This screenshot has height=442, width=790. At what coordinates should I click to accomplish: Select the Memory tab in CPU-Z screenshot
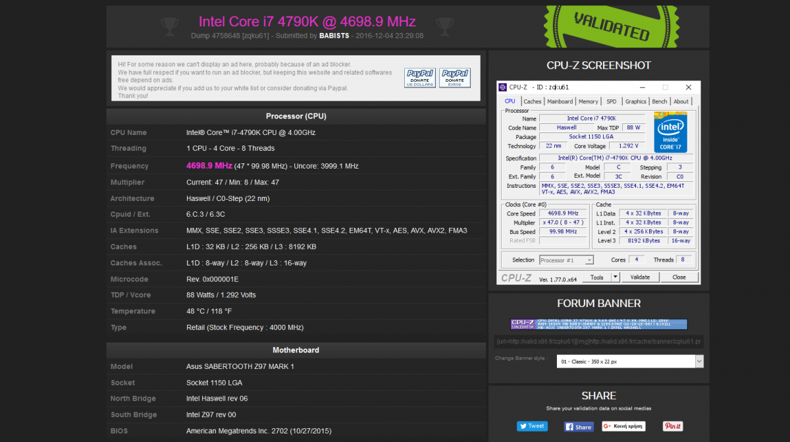[x=589, y=101]
